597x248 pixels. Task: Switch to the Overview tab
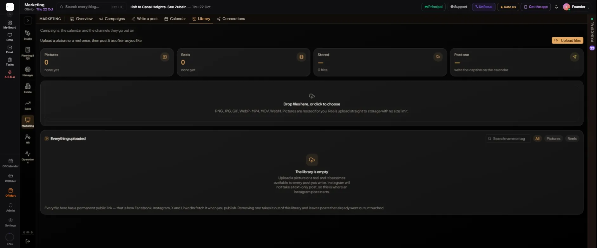tap(82, 19)
